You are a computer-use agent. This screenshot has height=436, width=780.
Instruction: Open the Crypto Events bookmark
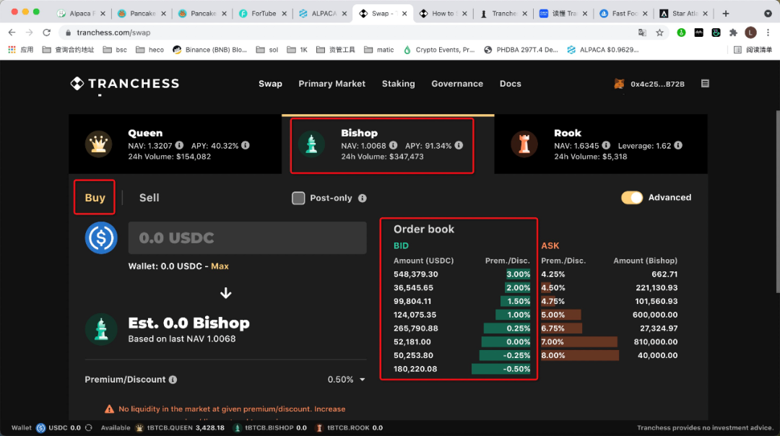pyautogui.click(x=439, y=50)
